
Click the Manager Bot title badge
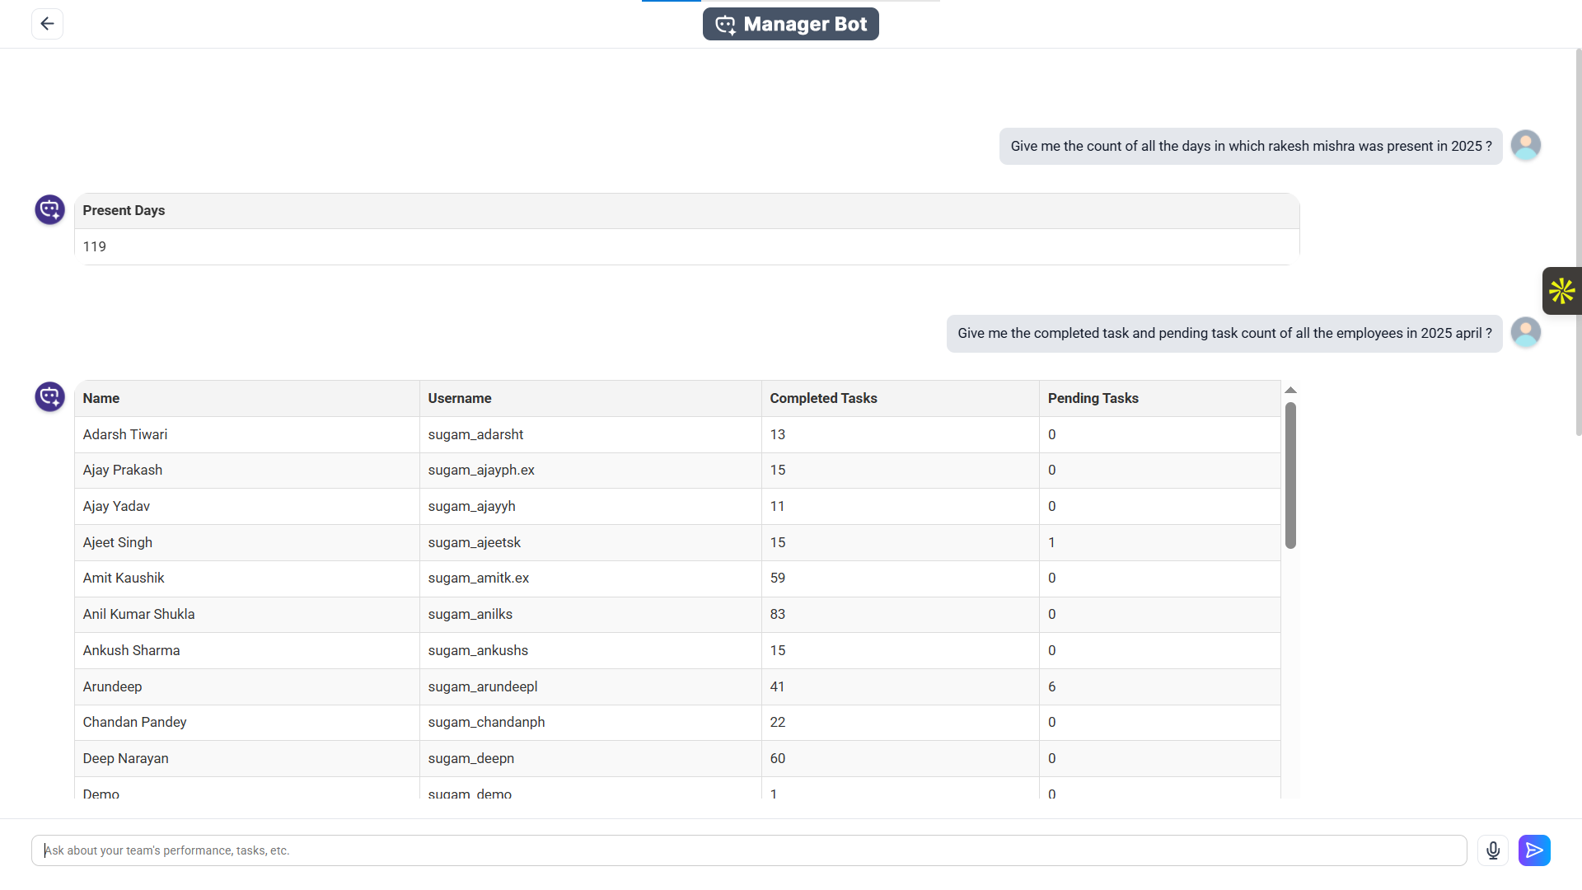point(791,24)
